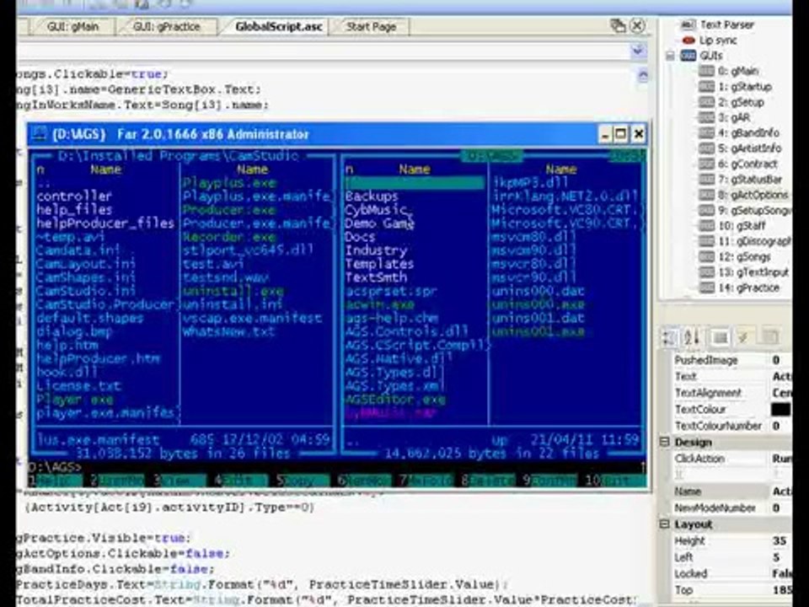Open the window list icon beside the tabs
The width and height of the screenshot is (809, 607).
pos(617,25)
